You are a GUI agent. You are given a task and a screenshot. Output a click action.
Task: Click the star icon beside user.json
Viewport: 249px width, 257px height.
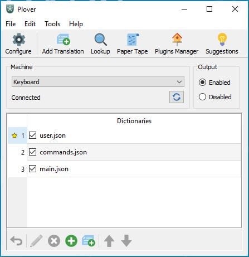(14, 135)
